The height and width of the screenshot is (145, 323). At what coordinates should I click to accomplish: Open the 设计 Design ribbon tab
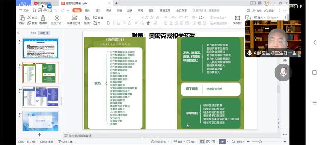point(98,10)
